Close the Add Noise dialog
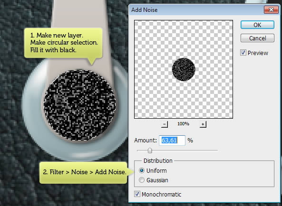 271,9
